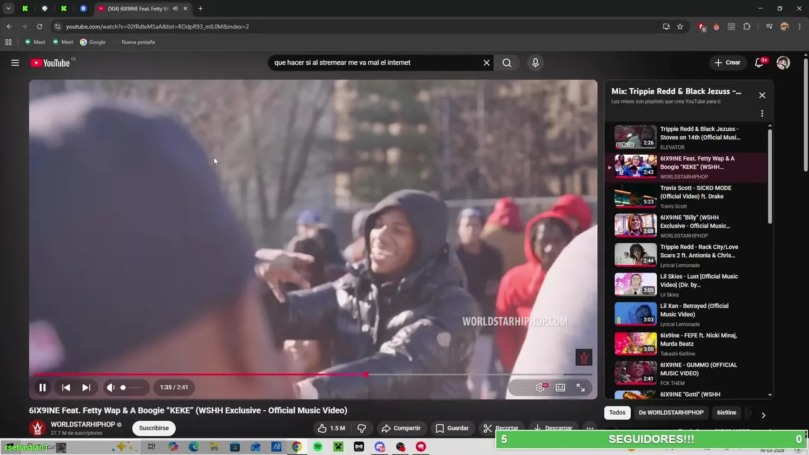
Task: Skip to the next video
Action: (x=86, y=387)
